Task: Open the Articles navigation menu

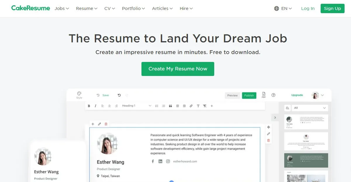Action: (x=162, y=8)
